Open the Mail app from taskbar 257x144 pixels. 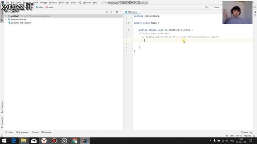34,141
